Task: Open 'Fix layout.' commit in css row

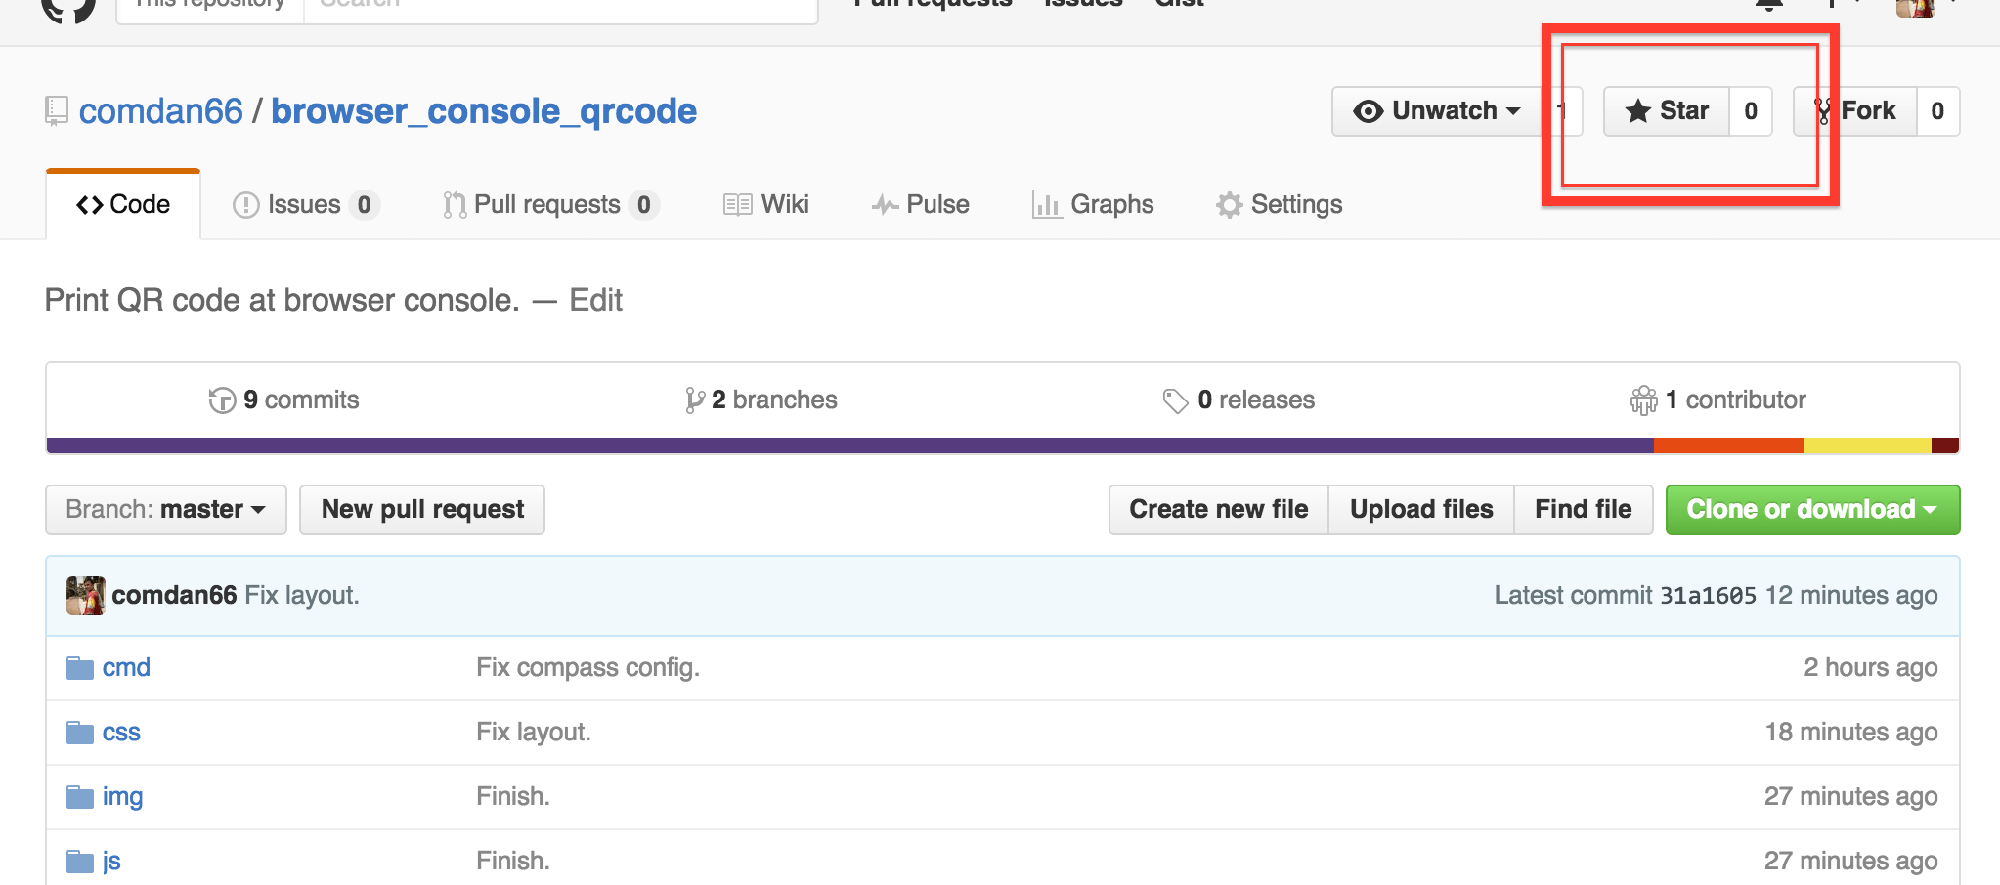Action: point(534,732)
